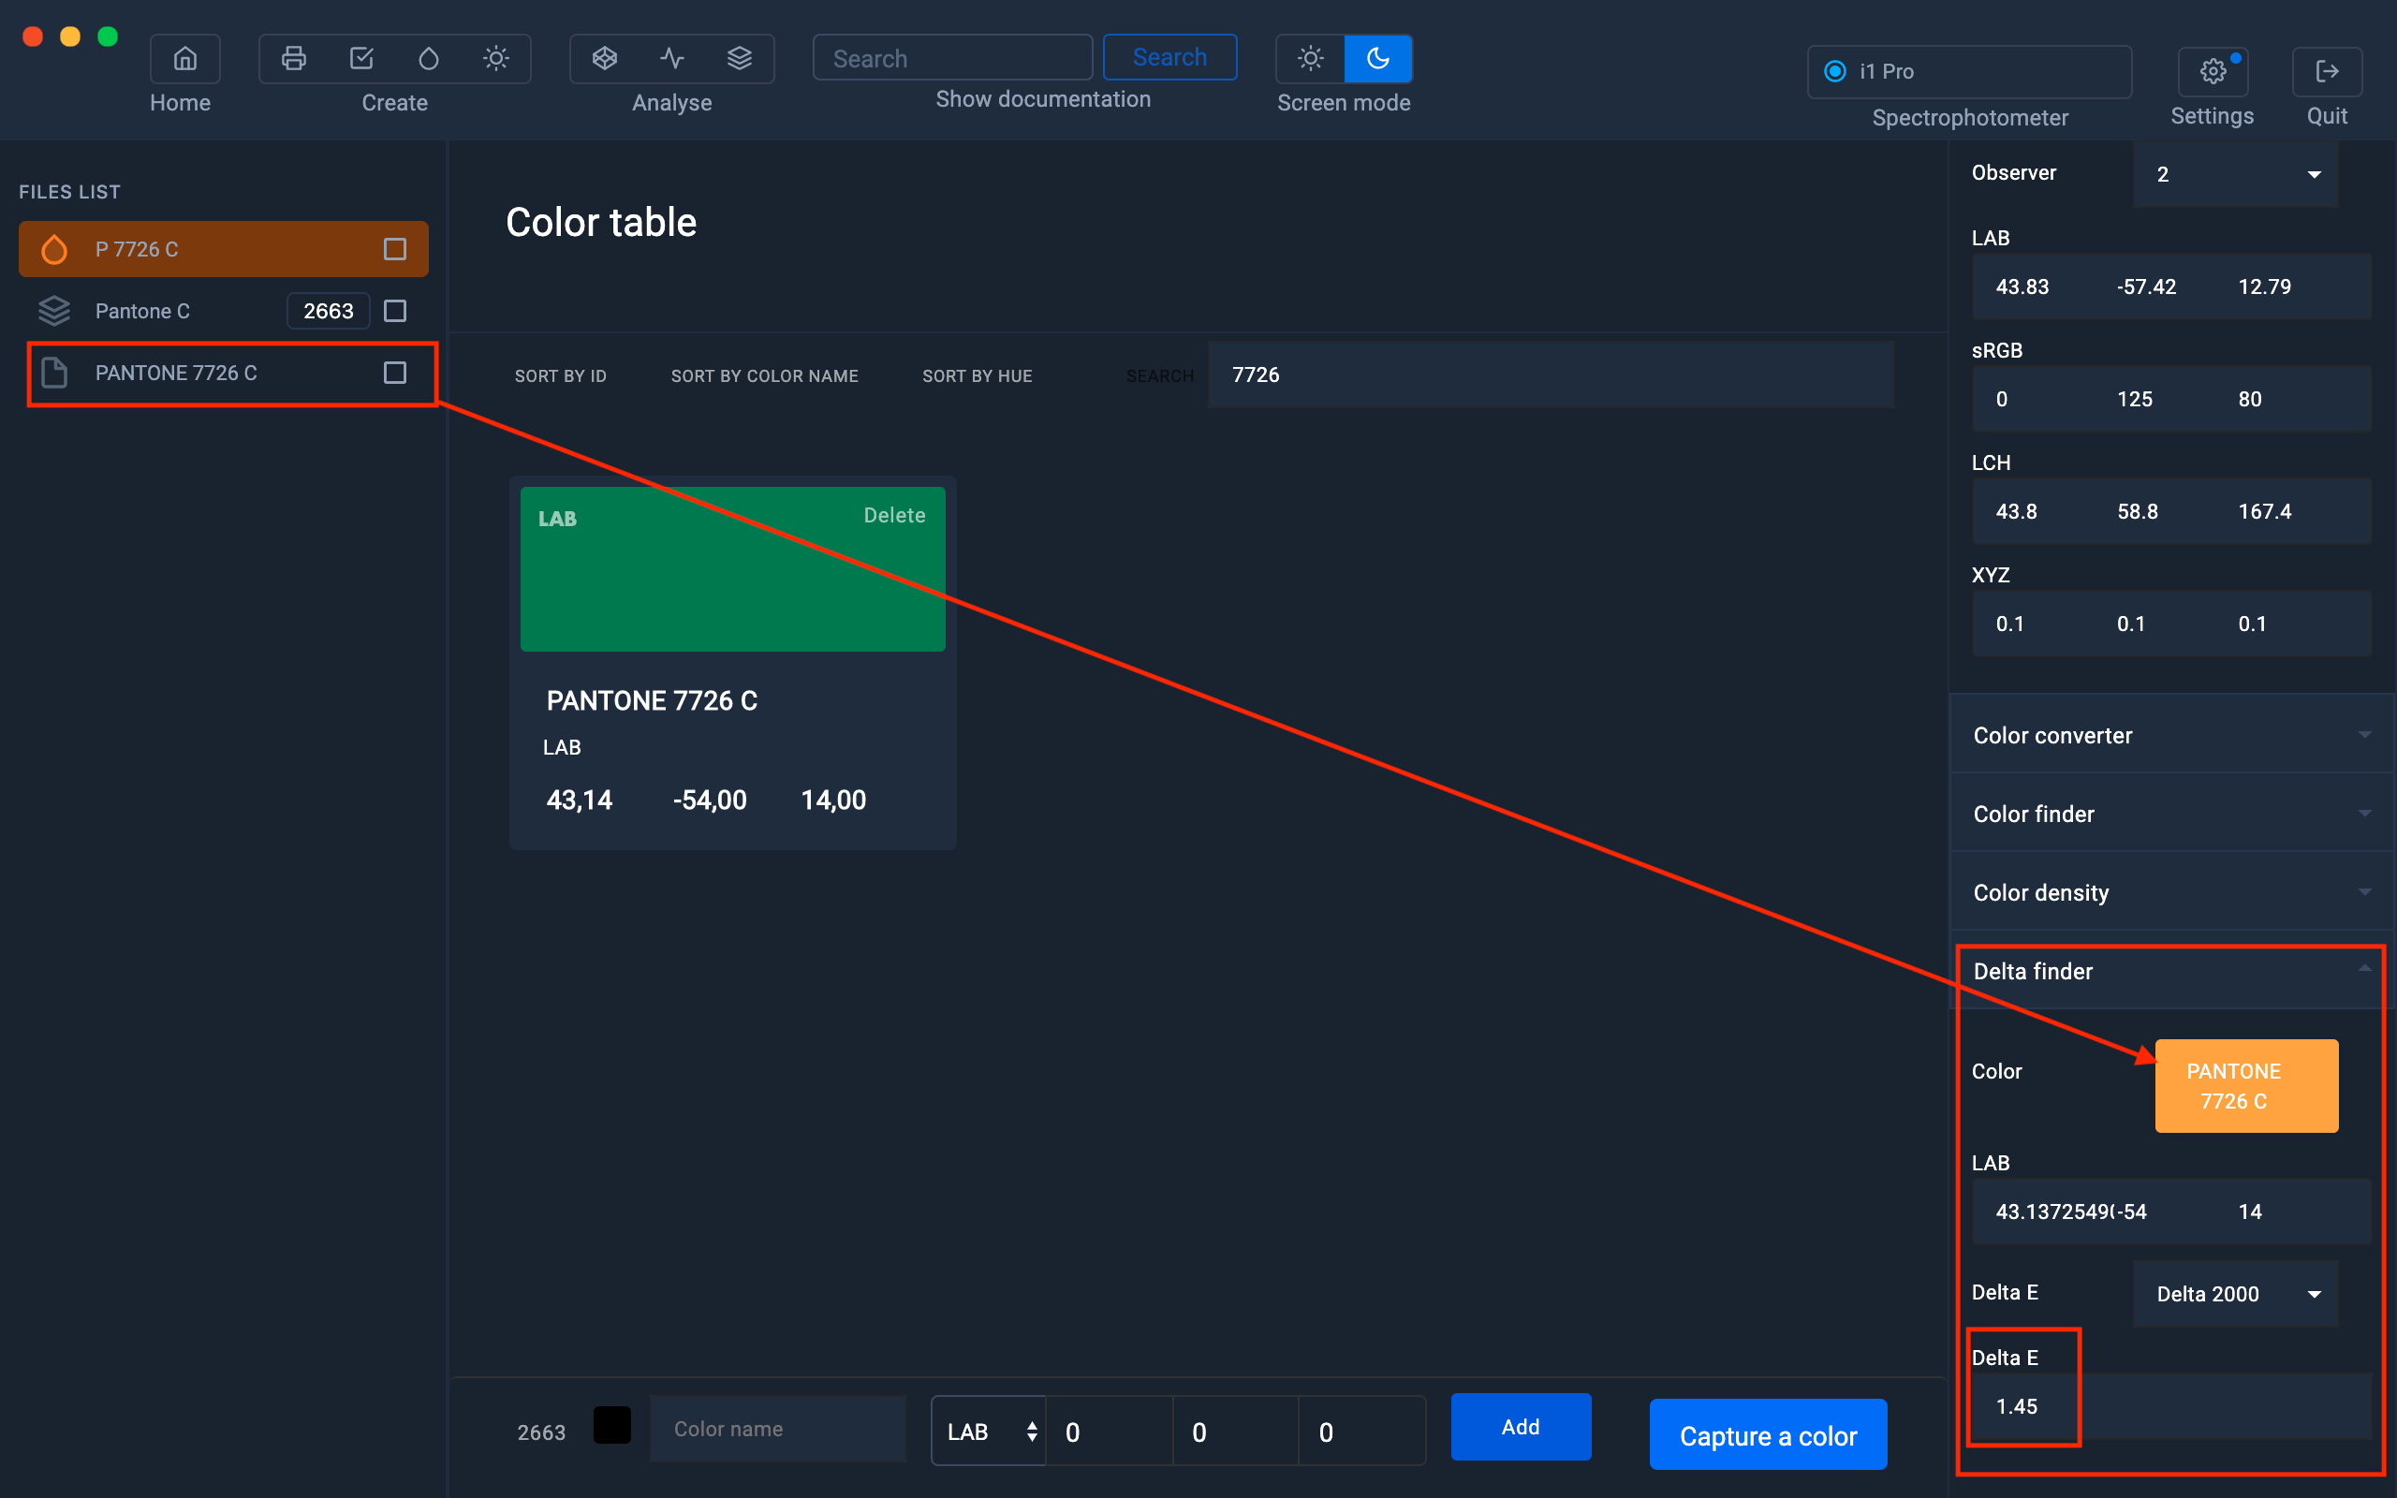Viewport: 2397px width, 1498px height.
Task: Click the Delta finder LAB value 43.1372549
Action: click(x=2053, y=1212)
